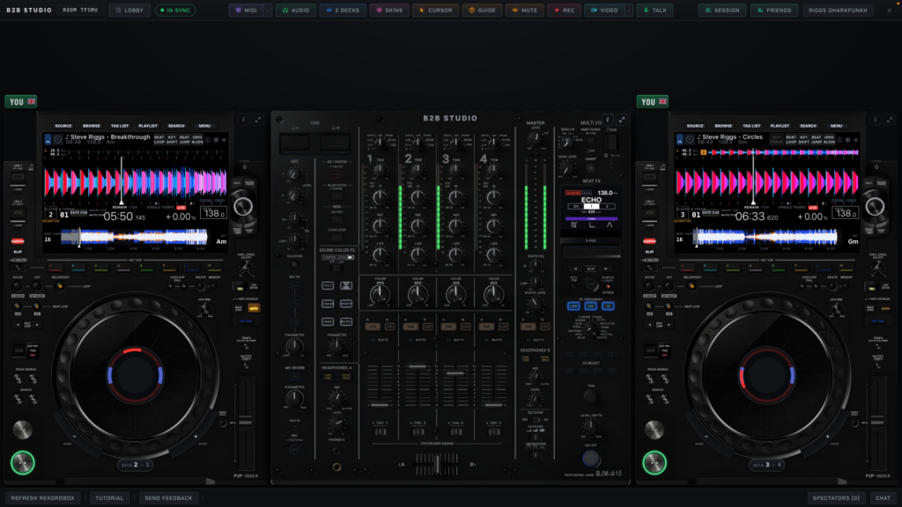Viewport: 902px width, 507px height.
Task: Select TAG LIST on left deck
Action: point(120,126)
